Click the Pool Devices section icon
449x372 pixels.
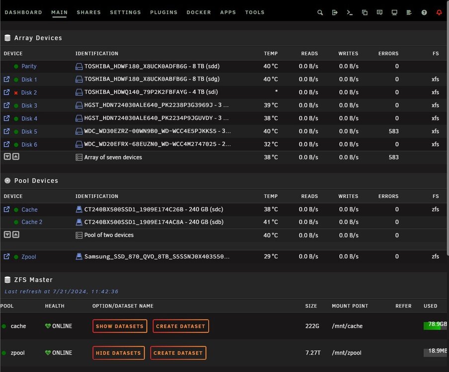click(x=7, y=181)
